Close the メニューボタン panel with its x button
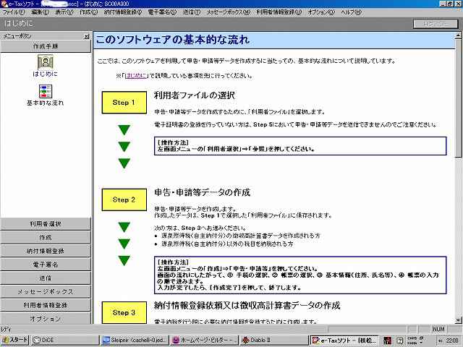 point(87,36)
